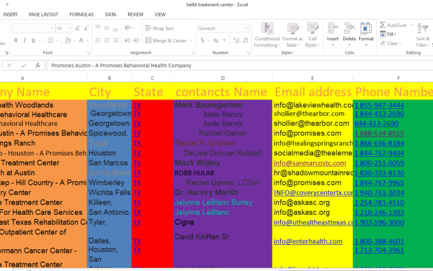Click Merge & Center
The width and height of the screenshot is (433, 271).
166,40
